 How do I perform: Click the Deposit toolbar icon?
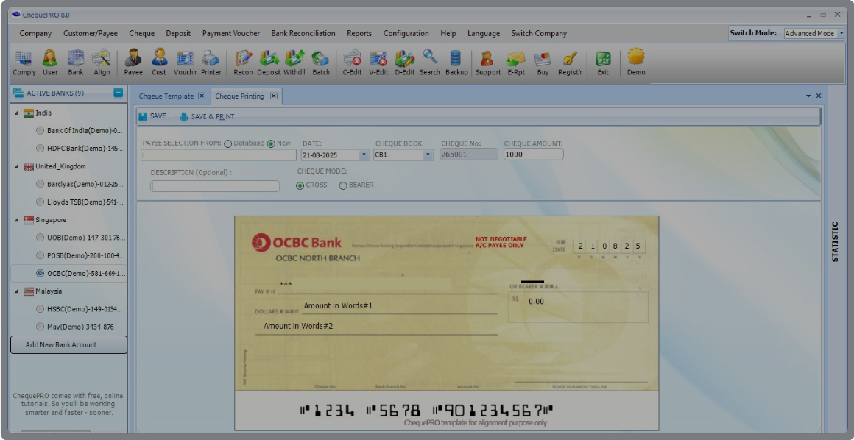click(269, 62)
